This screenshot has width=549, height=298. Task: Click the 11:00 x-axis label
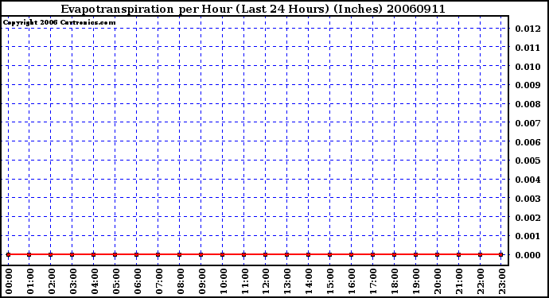tap(245, 281)
